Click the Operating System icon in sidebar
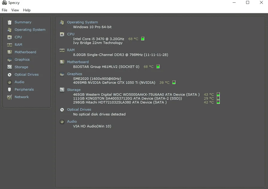Viewport: 268px width, 189px height. click(x=10, y=30)
